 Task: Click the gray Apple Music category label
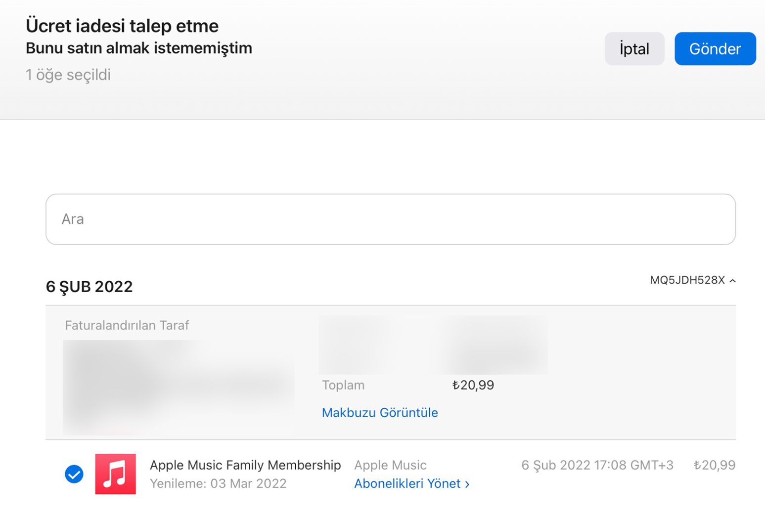click(x=390, y=465)
